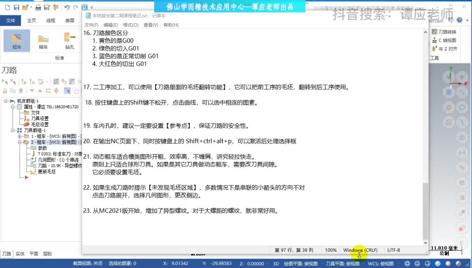The height and width of the screenshot is (268, 472).
Task: Open Notepad 文件(F) menu
Action: 91,25
